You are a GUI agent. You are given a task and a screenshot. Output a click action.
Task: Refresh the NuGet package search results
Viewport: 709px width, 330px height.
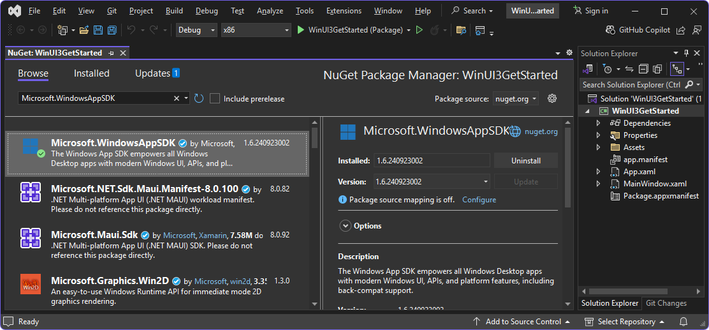[199, 98]
